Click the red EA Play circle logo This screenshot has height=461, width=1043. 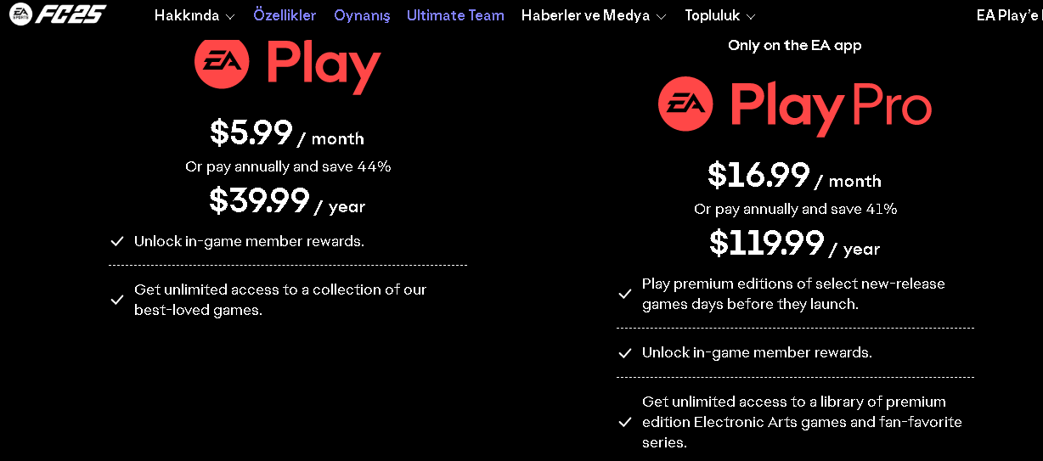[222, 63]
